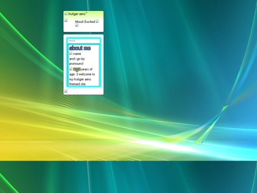The height and width of the screenshot is (193, 257).
Task: Click the icon beneath the about me box
Action: tap(66, 91)
